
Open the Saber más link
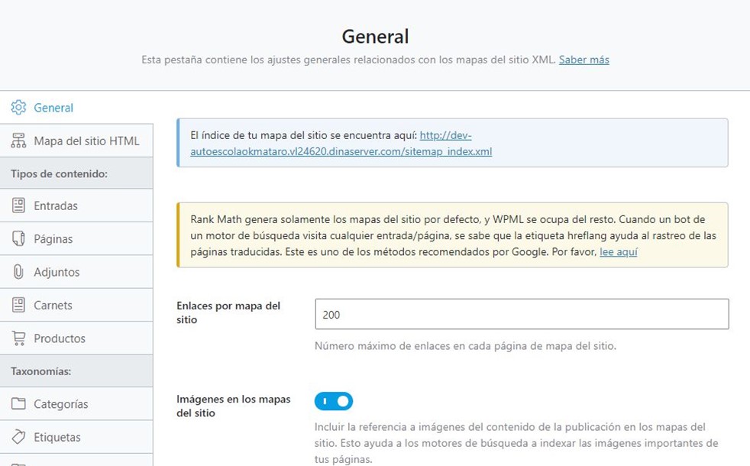coord(584,60)
